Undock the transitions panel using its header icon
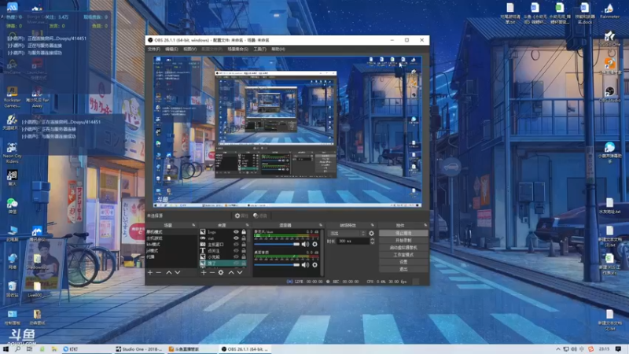 (372, 225)
